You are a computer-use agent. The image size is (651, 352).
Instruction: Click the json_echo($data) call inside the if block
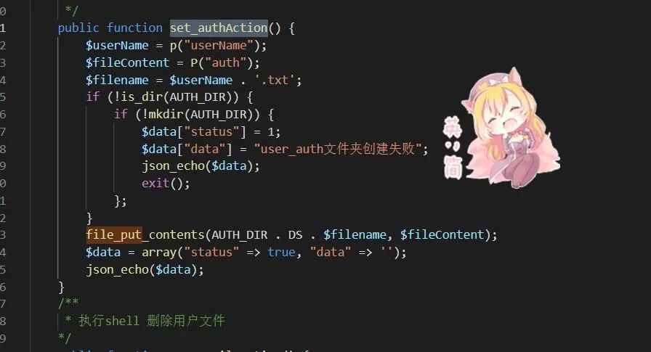coord(201,166)
